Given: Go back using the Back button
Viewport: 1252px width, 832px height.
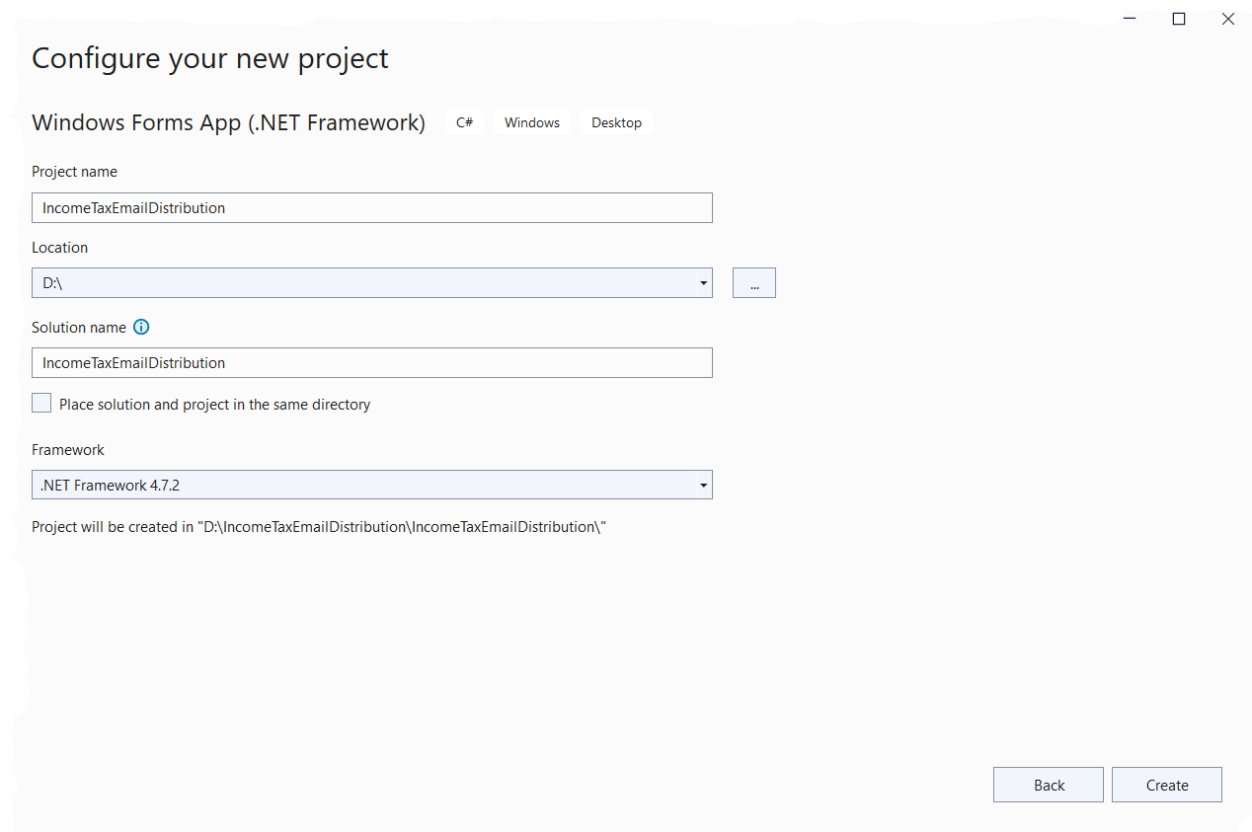Looking at the screenshot, I should coord(1049,786).
